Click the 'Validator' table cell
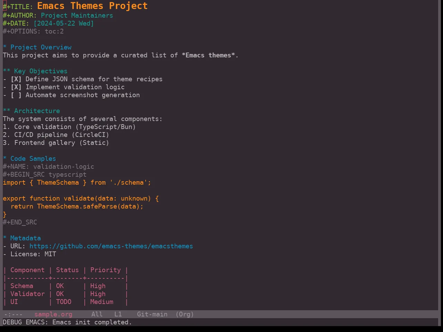The image size is (443, 332). coord(27,294)
